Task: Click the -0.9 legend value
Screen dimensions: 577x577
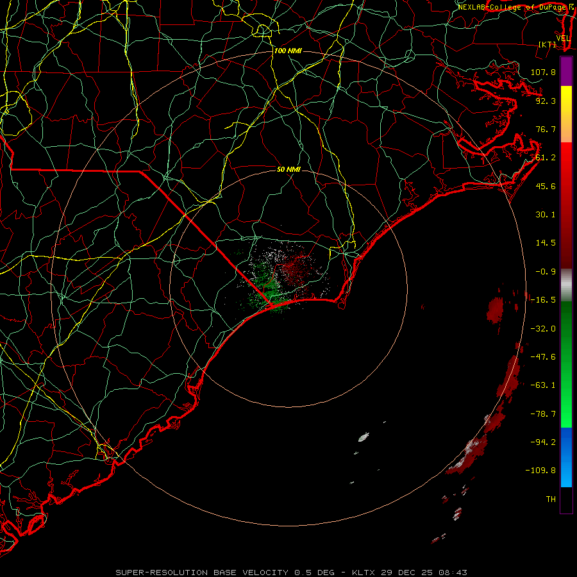Action: [546, 272]
